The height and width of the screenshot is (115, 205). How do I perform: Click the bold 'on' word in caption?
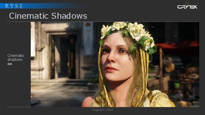(x=10, y=64)
